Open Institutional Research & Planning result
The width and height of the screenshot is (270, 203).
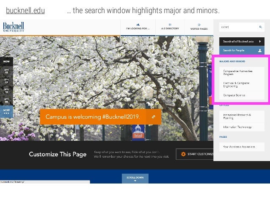(x=242, y=117)
